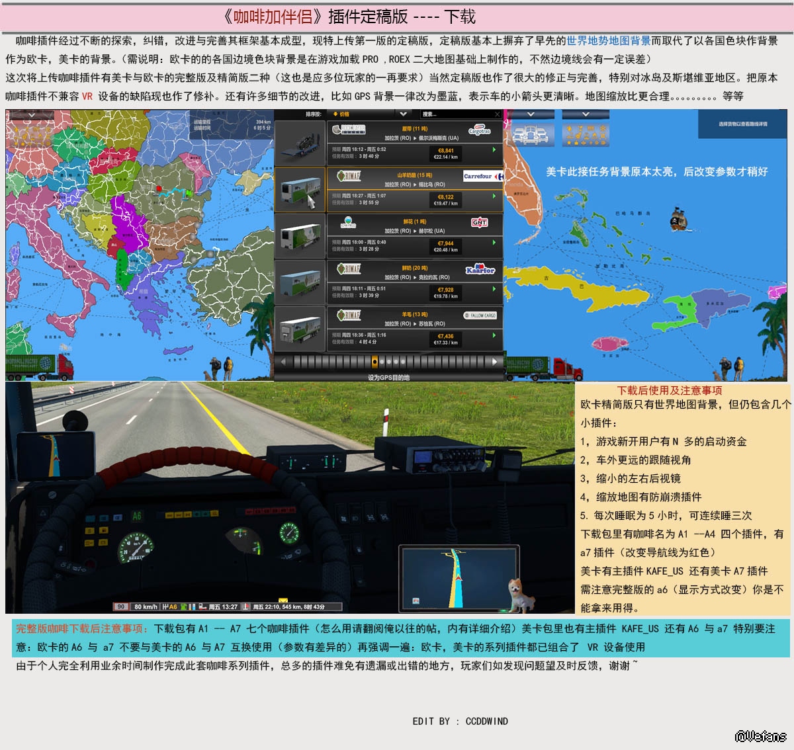This screenshot has width=794, height=750.
Task: Select the 山羊奶酪 (15 吨) job title
Action: point(415,175)
